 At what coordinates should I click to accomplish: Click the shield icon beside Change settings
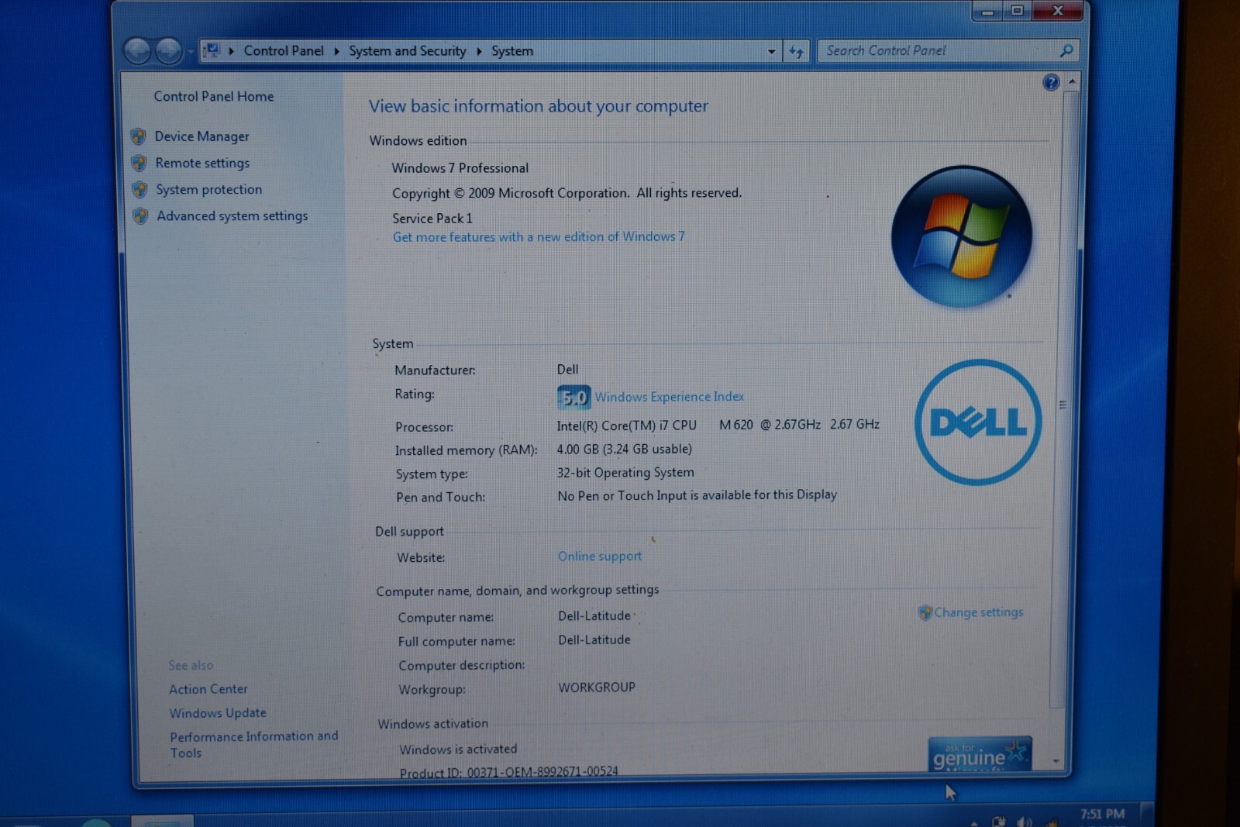(925, 612)
